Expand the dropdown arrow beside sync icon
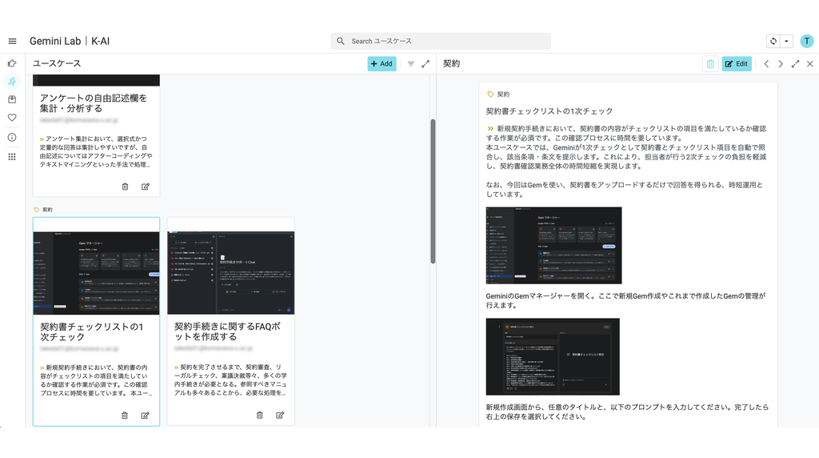 (787, 41)
